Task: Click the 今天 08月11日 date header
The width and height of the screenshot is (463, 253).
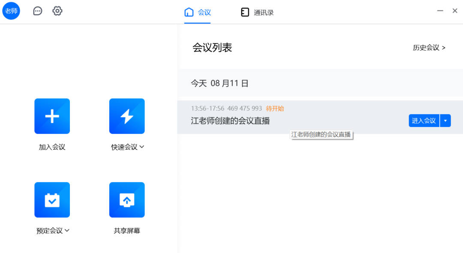Action: coord(219,83)
